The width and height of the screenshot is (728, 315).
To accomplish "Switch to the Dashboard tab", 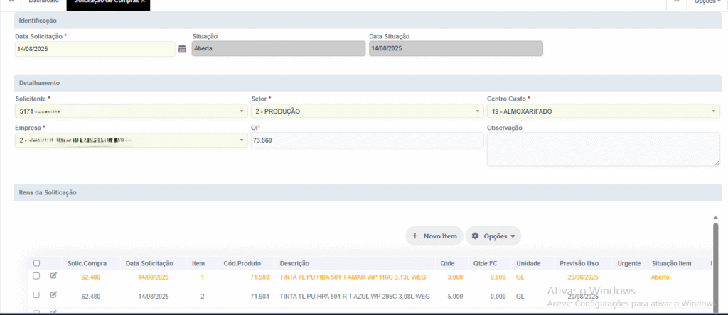I will click(43, 2).
